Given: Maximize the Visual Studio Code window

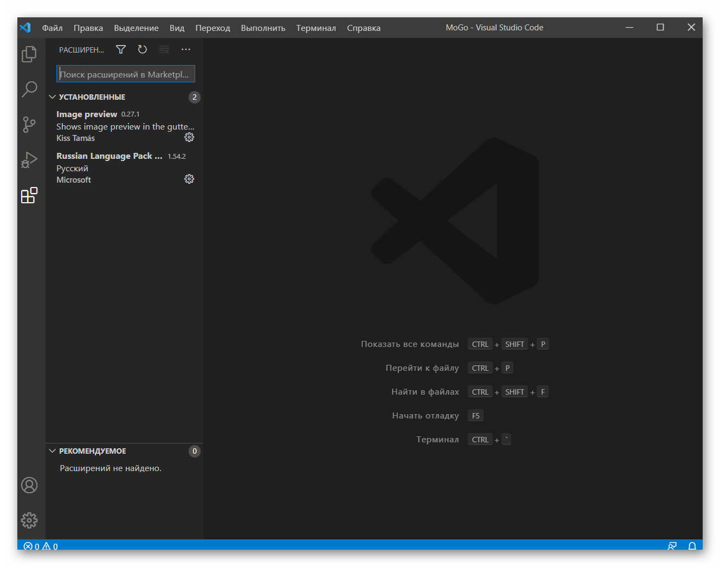Looking at the screenshot, I should [x=660, y=27].
